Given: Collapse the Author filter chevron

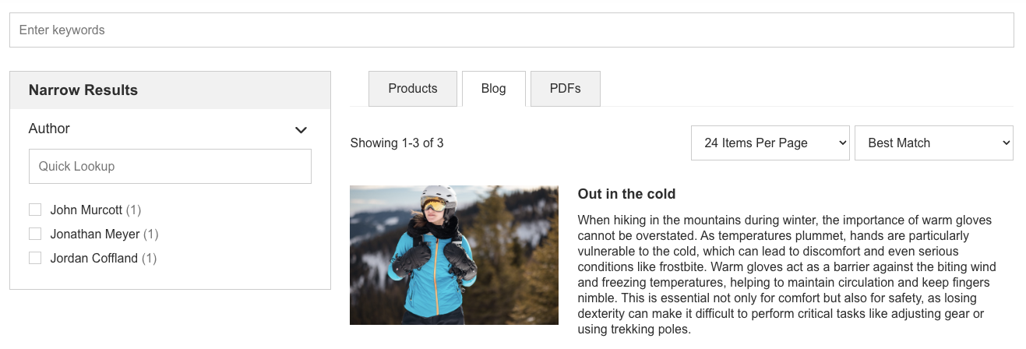Looking at the screenshot, I should [x=301, y=130].
